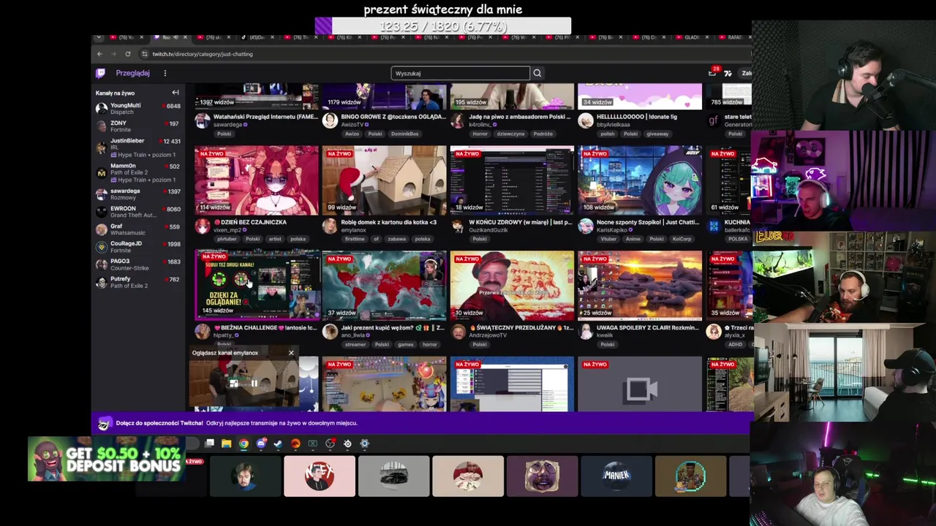
Task: Collapse the Kanały na żywo sidebar
Action: (175, 93)
